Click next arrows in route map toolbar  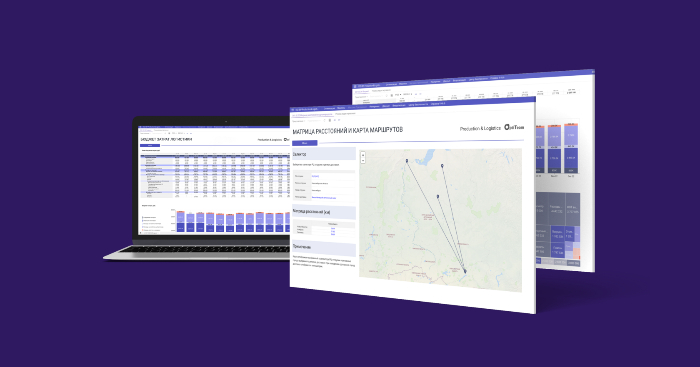tap(339, 120)
